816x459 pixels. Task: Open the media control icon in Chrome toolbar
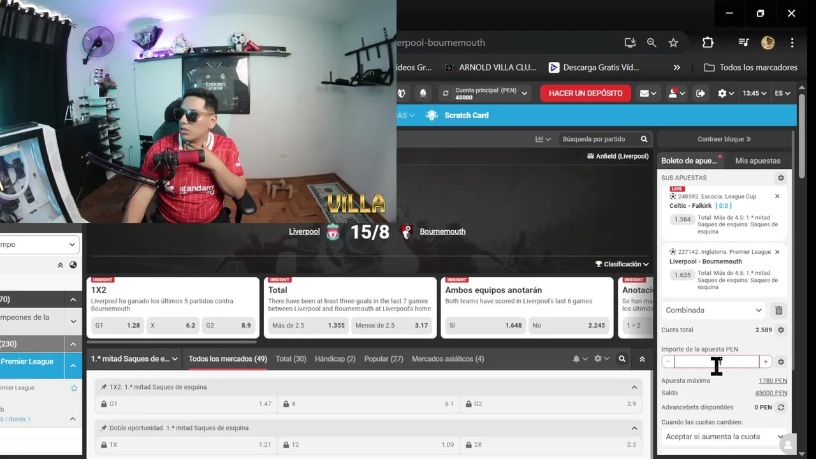coord(743,43)
